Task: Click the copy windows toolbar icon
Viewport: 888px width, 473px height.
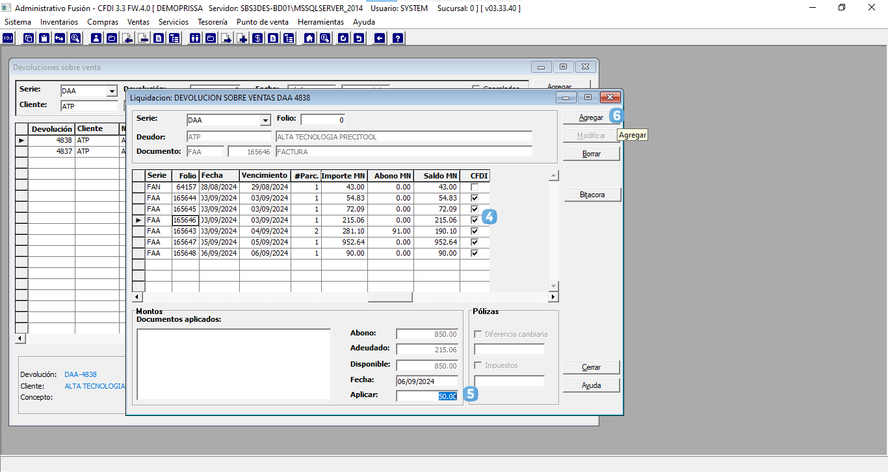Action: click(29, 38)
